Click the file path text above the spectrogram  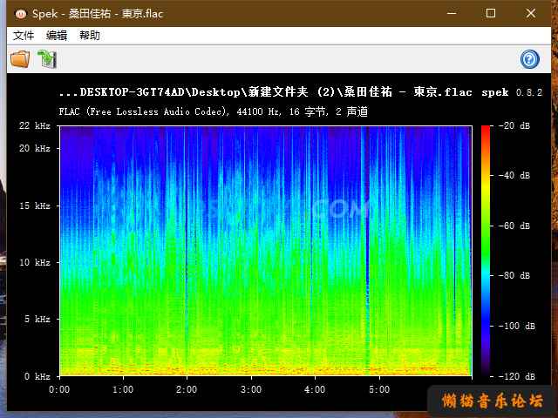pyautogui.click(x=265, y=92)
